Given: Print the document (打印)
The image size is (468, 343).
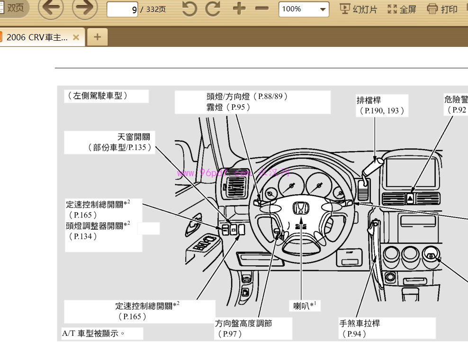Looking at the screenshot, I should coord(442,9).
